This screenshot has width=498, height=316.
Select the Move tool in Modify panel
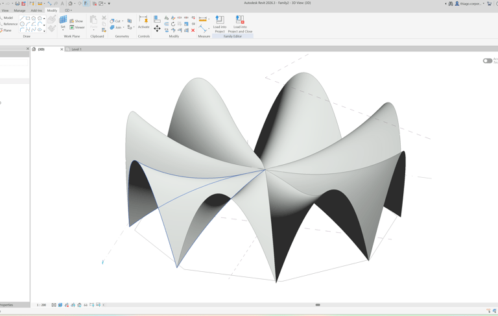pos(157,29)
